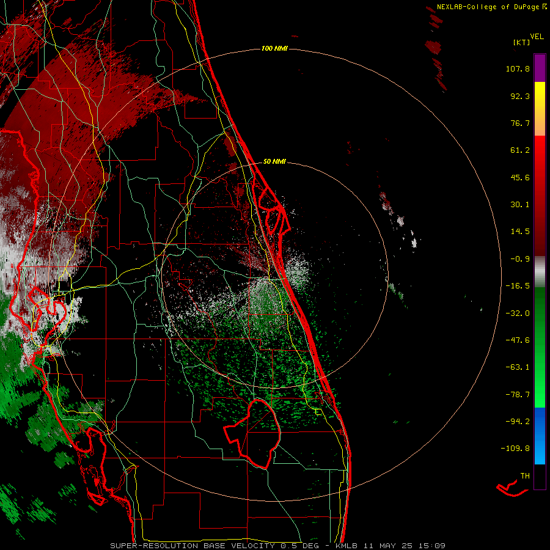Click the 14.5 velocity scale value

(520, 232)
